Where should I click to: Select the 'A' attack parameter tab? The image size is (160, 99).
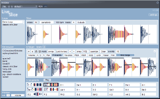[37, 55]
